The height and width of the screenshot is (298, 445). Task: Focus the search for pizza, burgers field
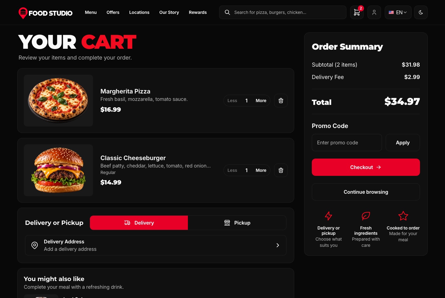[x=283, y=12]
